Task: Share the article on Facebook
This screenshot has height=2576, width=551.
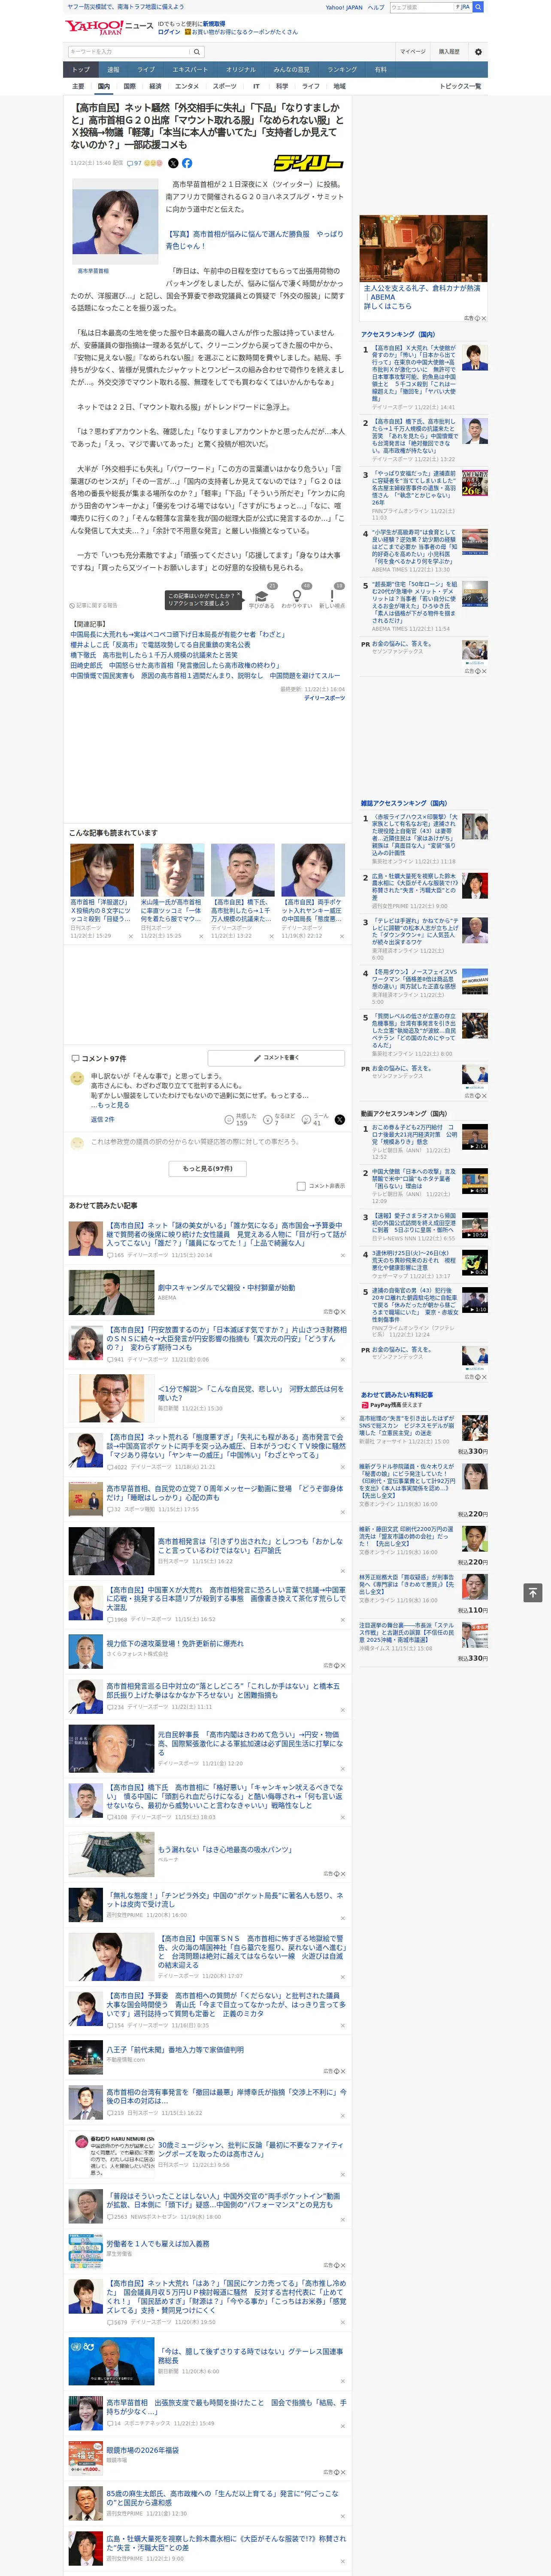Action: (x=187, y=163)
